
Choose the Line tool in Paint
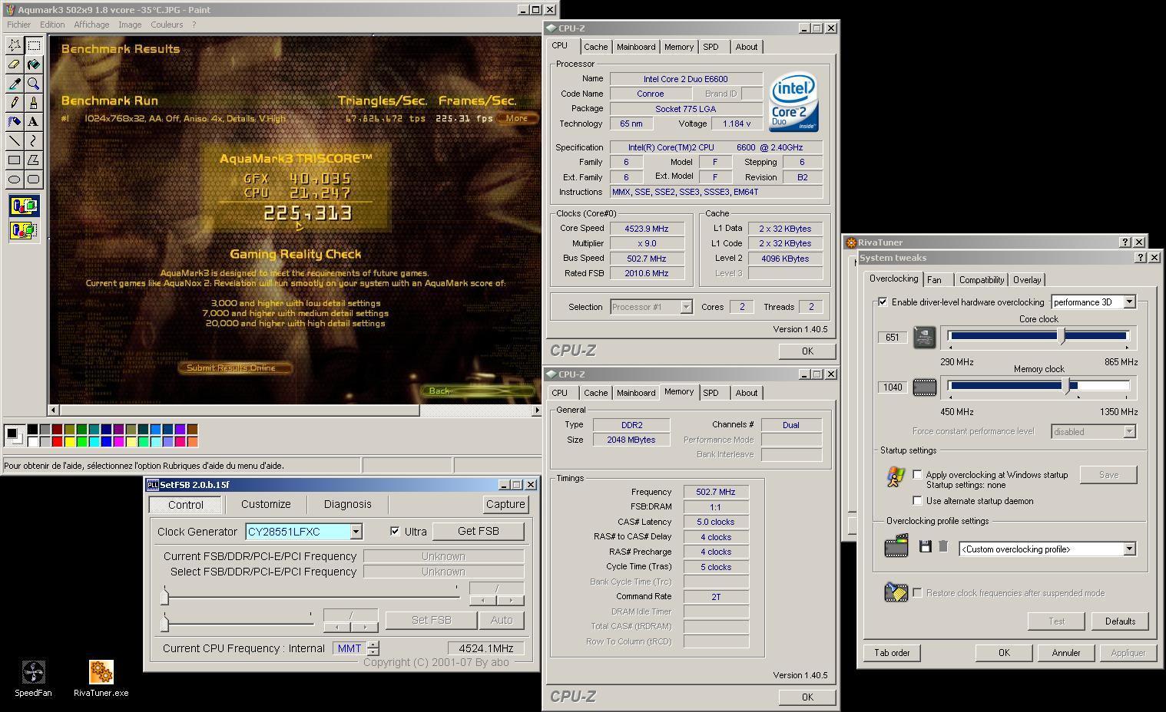click(x=15, y=141)
